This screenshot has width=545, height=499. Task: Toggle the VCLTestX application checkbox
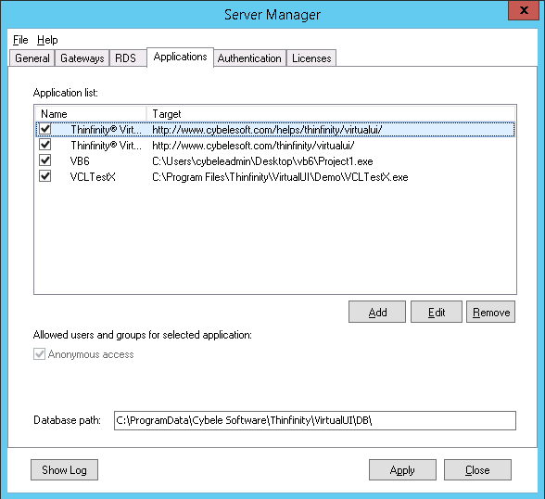[45, 176]
